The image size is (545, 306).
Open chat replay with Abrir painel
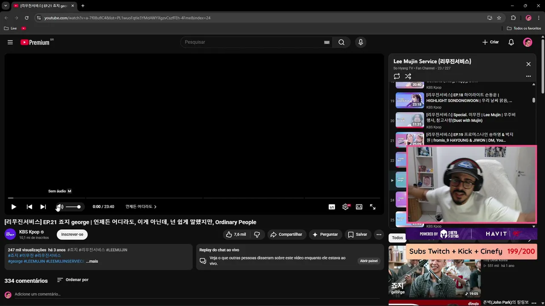tap(369, 261)
